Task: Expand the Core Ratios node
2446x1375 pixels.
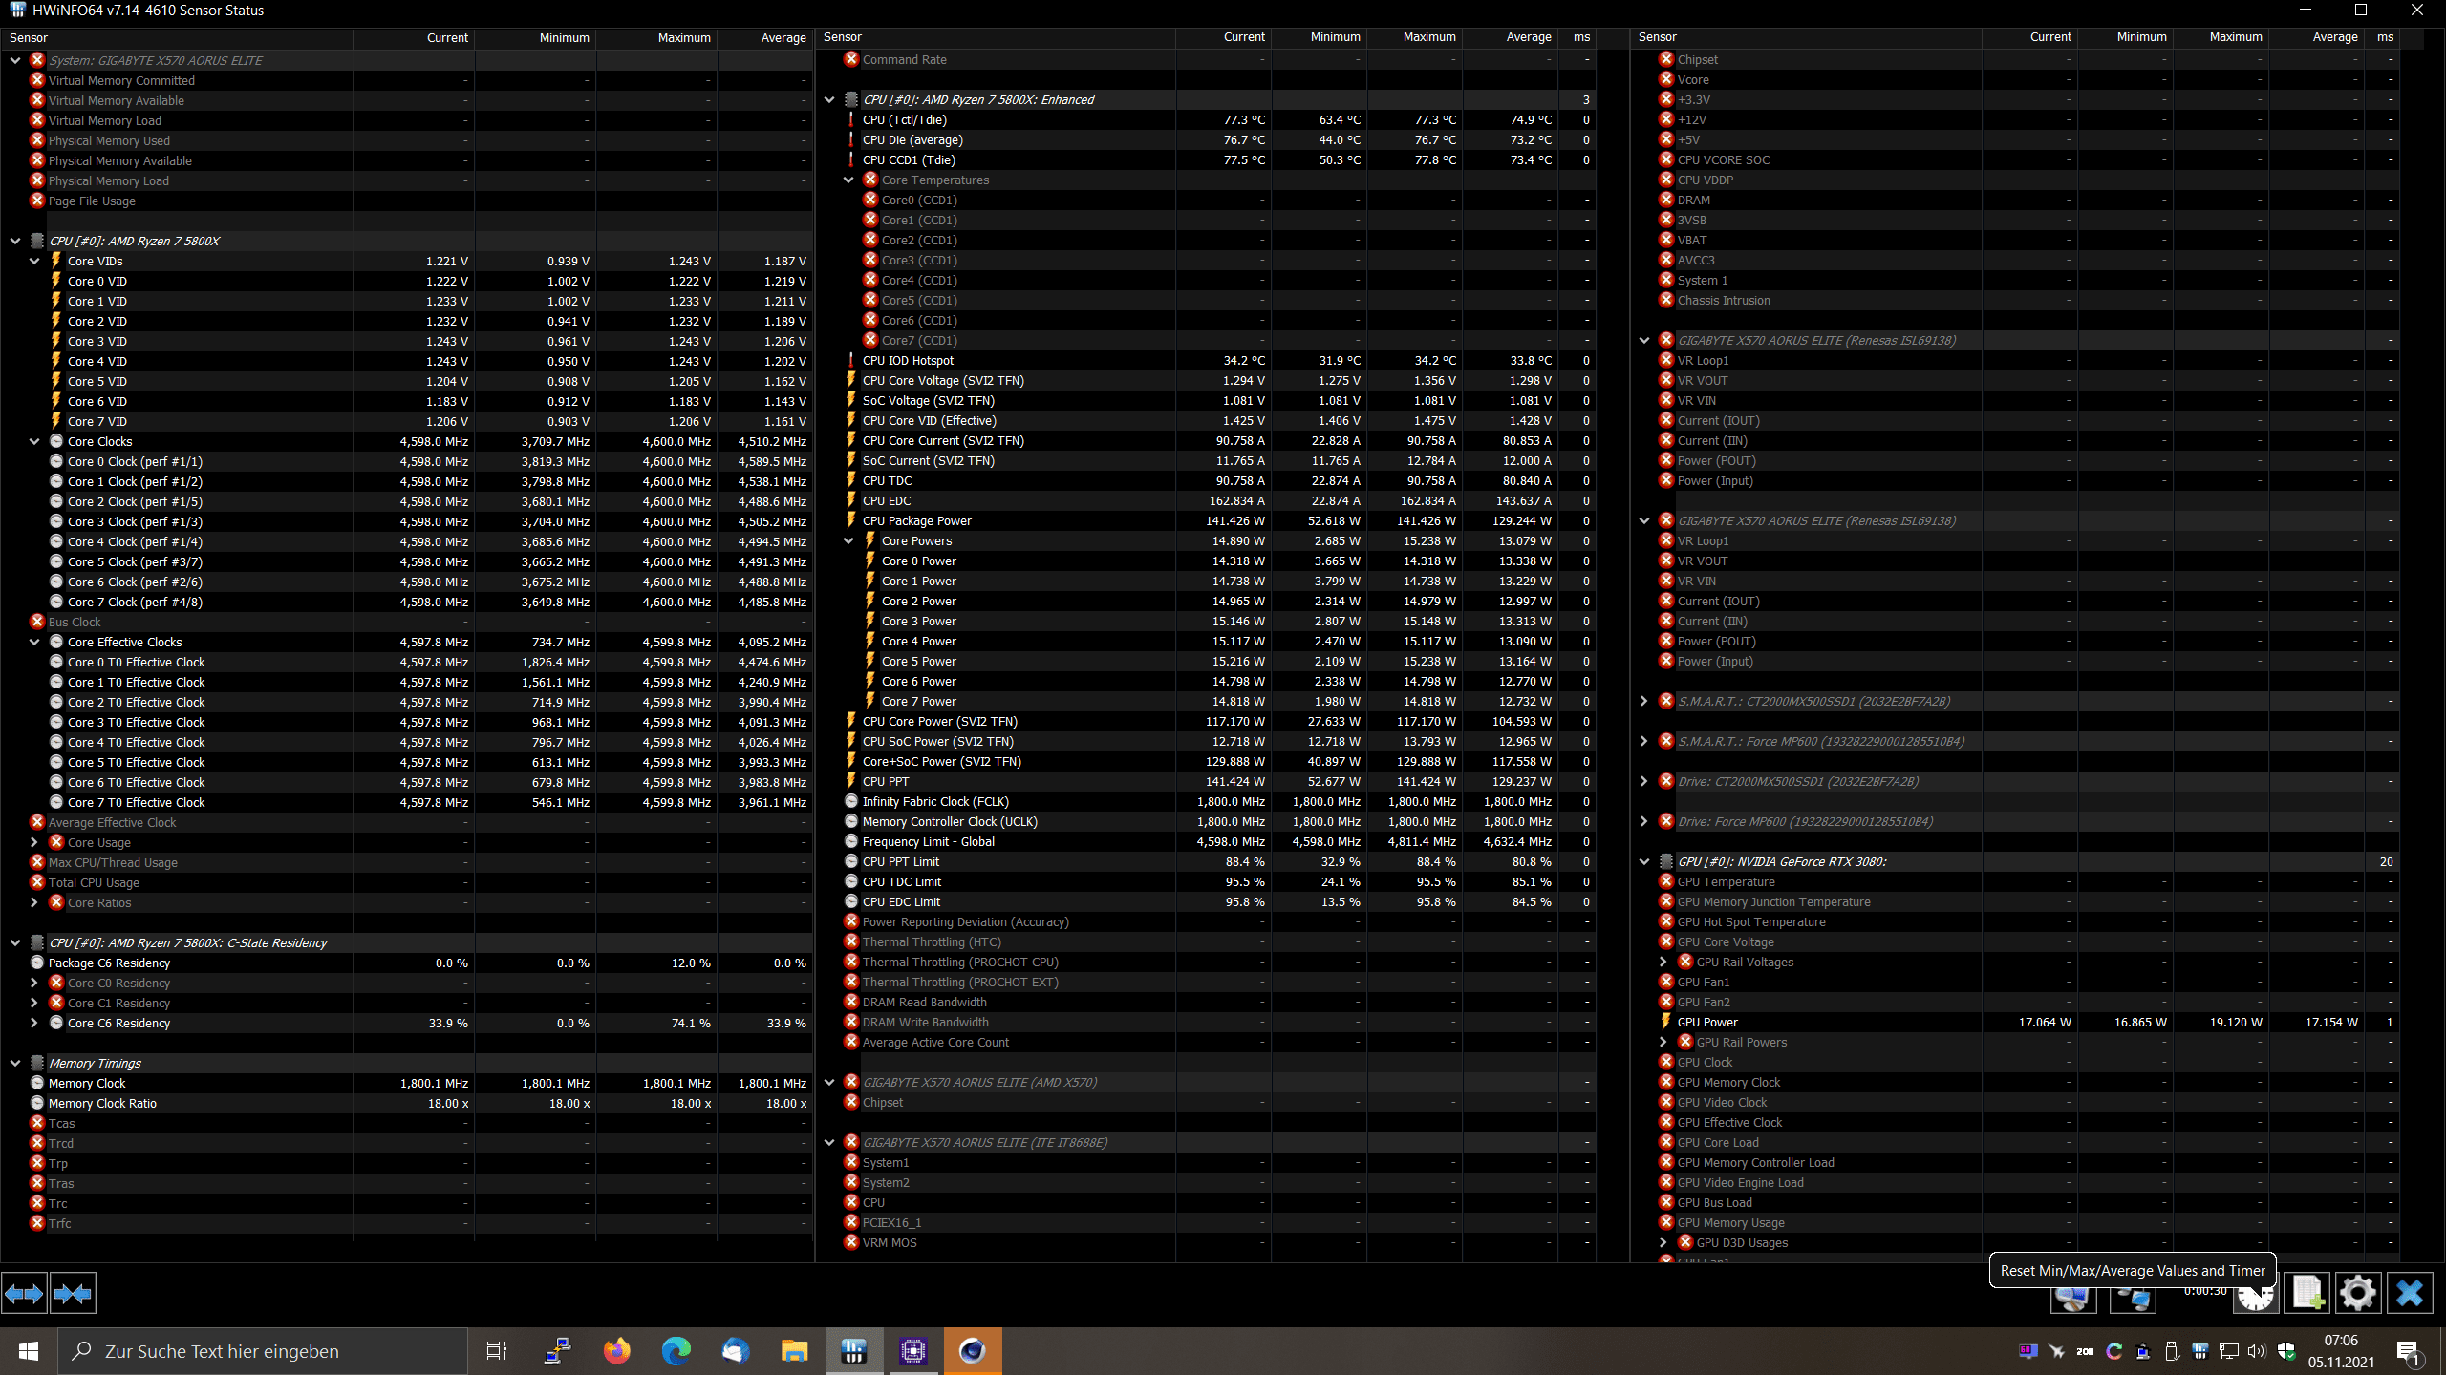Action: pyautogui.click(x=34, y=902)
